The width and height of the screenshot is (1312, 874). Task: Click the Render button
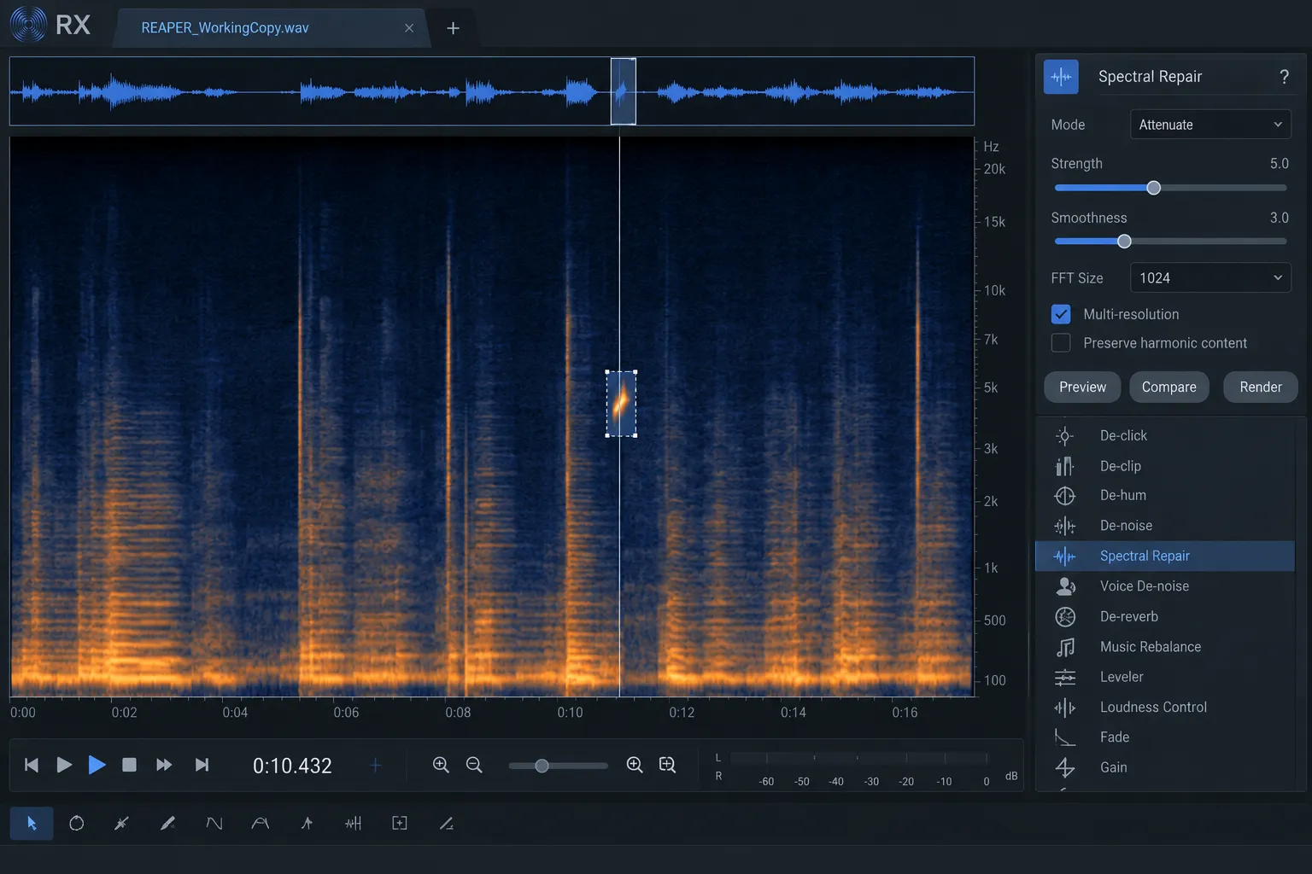point(1261,387)
